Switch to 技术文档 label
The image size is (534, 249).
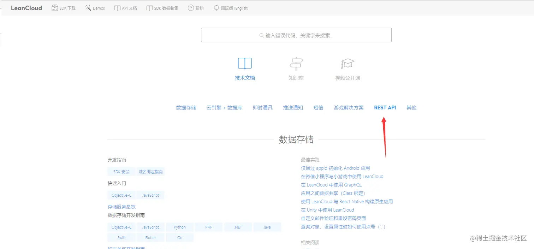245,78
